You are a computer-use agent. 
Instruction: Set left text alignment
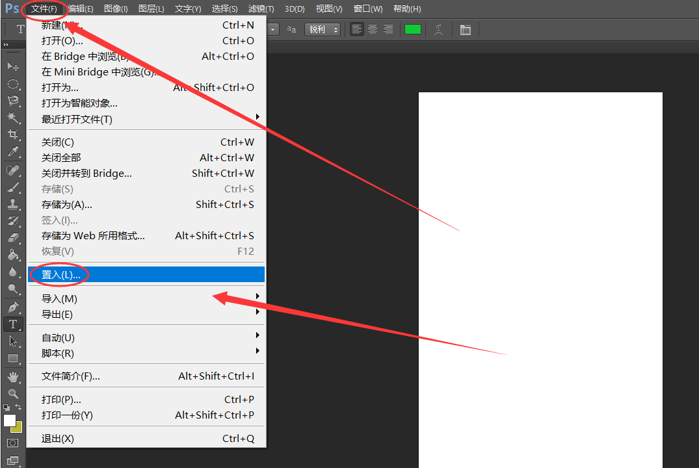pyautogui.click(x=356, y=29)
